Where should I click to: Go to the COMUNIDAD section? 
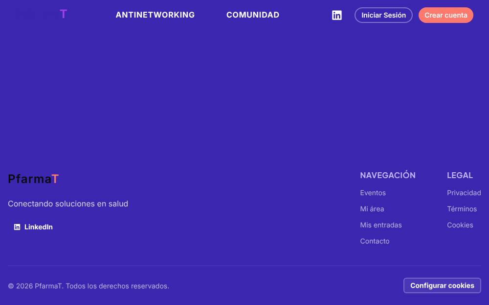click(253, 15)
